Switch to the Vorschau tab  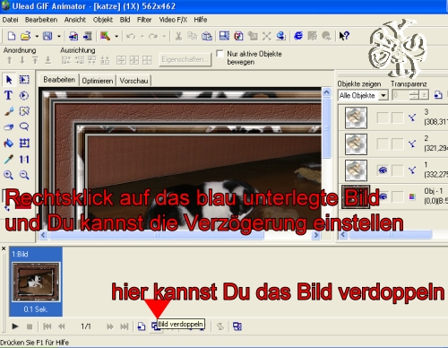(x=134, y=81)
